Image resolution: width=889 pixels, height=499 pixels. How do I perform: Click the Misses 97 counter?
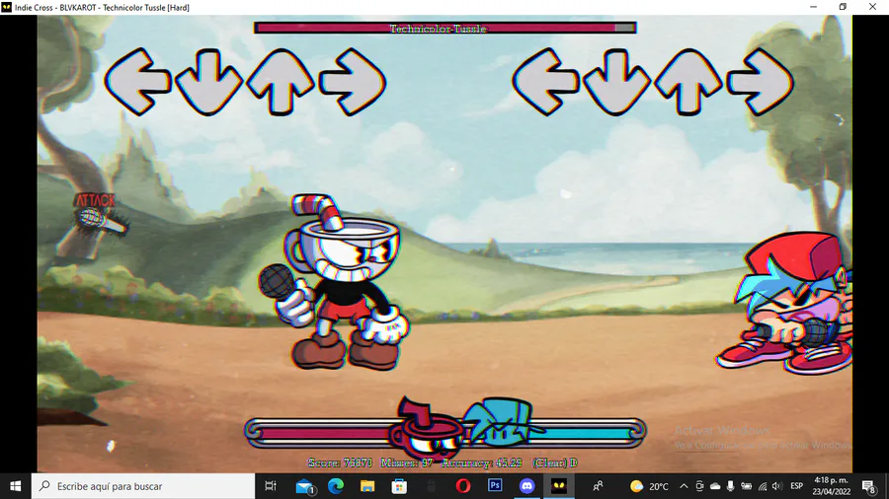[407, 463]
